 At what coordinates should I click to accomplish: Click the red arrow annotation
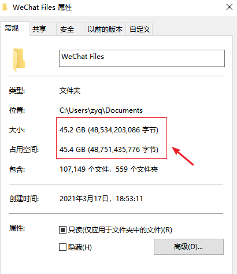click(x=183, y=156)
